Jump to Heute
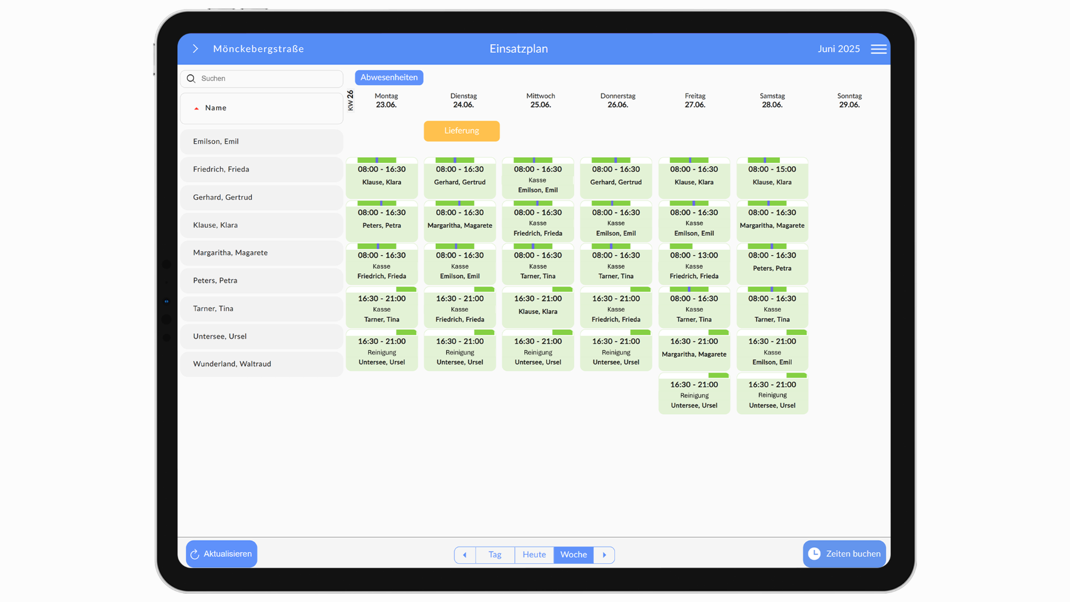The width and height of the screenshot is (1070, 602). (x=534, y=555)
